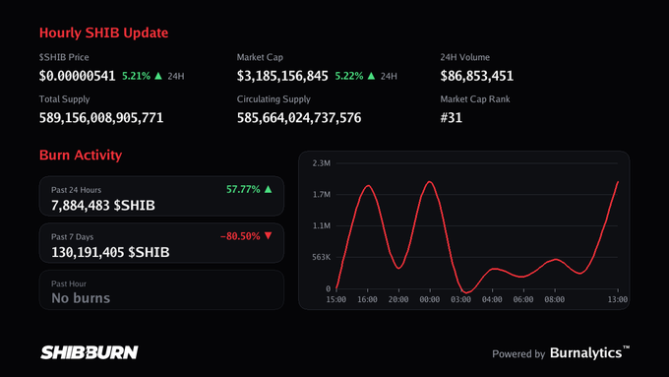Click the Powered by text
Image resolution: width=669 pixels, height=377 pixels.
(518, 354)
